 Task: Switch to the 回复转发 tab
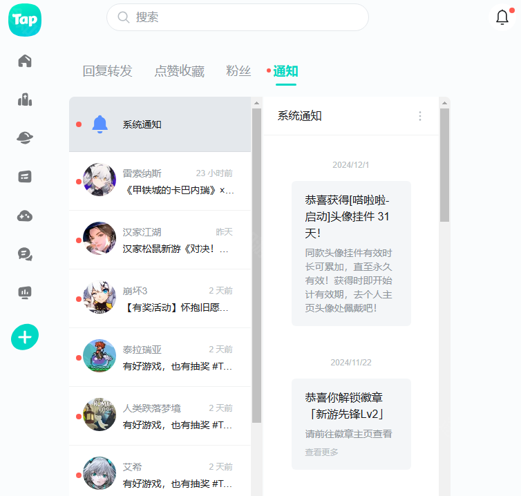click(107, 71)
